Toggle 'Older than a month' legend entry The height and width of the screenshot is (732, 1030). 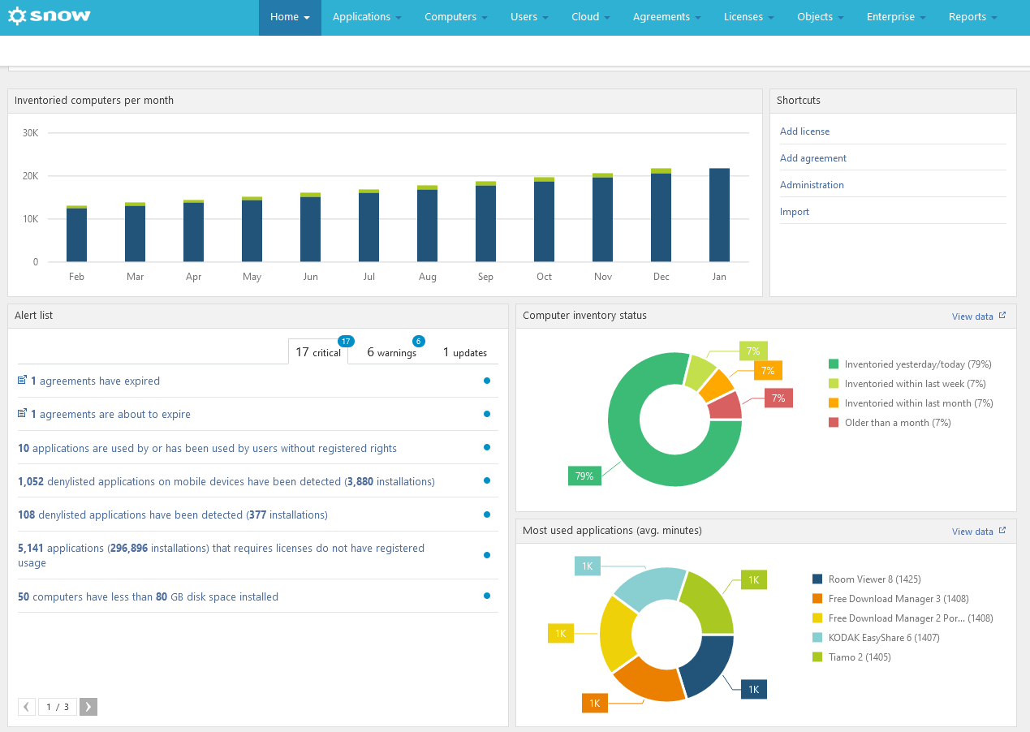coord(889,423)
